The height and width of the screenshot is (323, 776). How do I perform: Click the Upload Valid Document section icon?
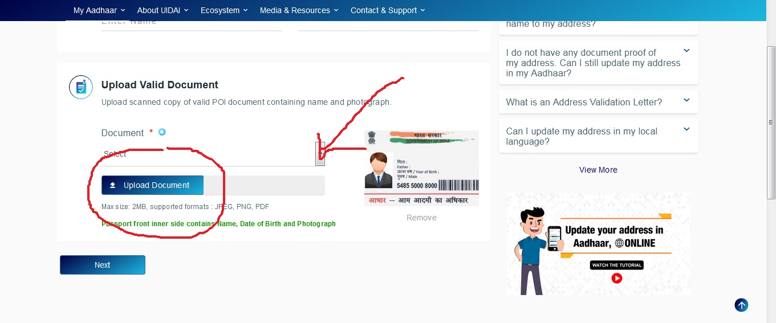pyautogui.click(x=81, y=87)
